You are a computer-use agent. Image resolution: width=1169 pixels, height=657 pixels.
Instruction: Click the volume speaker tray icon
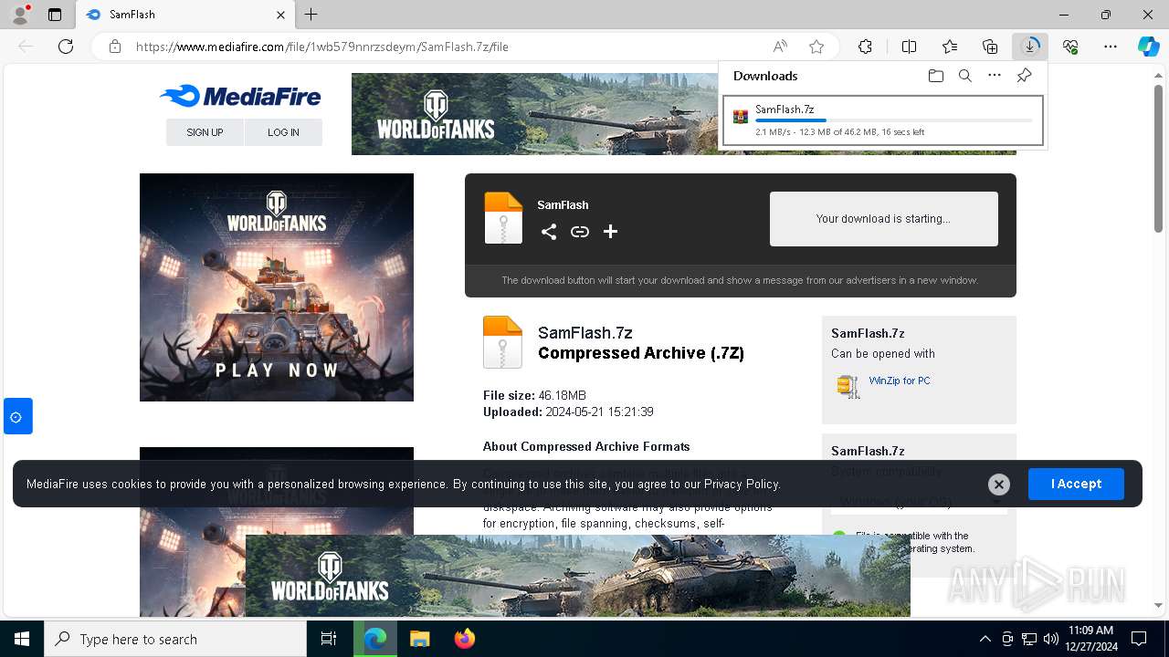[1051, 639]
